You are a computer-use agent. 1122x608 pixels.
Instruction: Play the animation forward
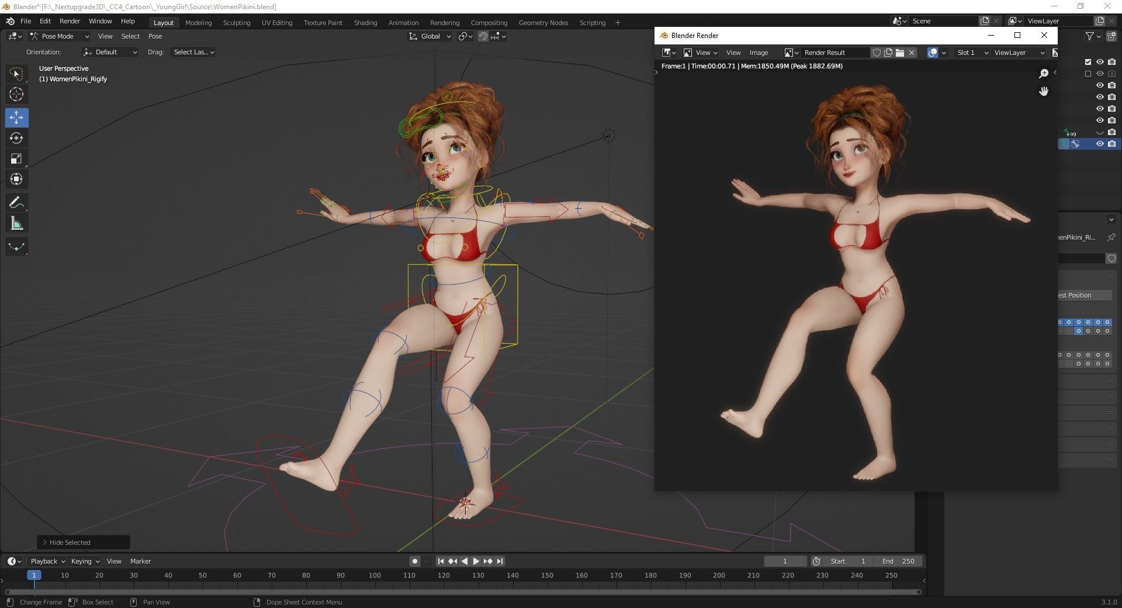pos(476,561)
